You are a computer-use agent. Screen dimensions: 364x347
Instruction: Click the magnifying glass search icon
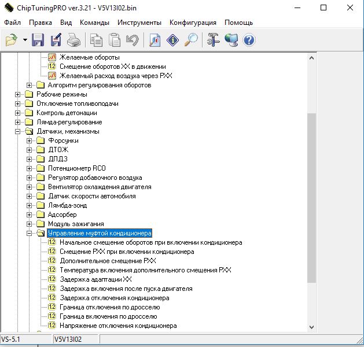[x=191, y=40]
